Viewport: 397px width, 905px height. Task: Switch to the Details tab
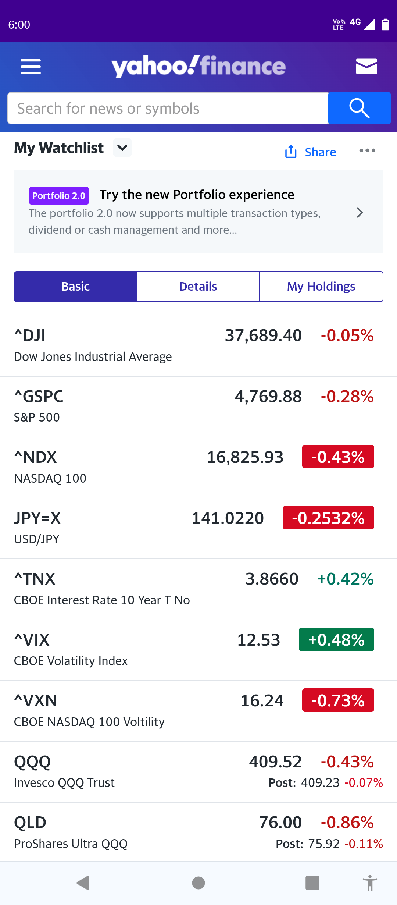coord(198,287)
